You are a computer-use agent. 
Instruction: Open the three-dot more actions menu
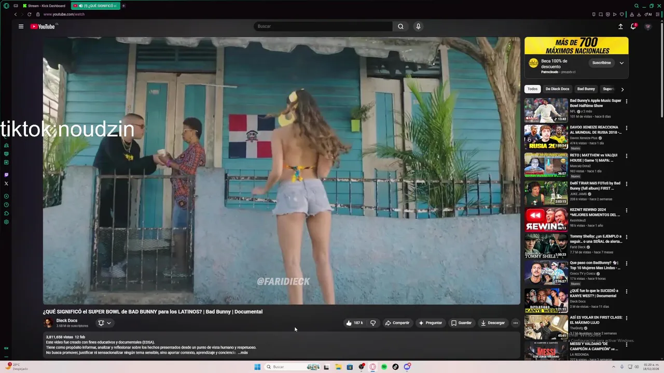click(515, 323)
